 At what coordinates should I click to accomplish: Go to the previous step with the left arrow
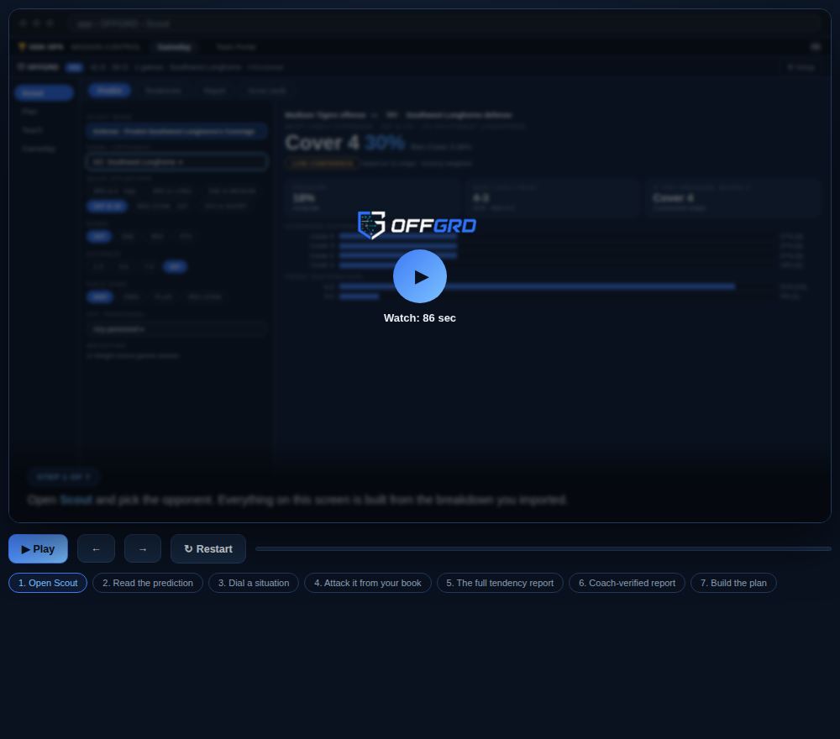point(96,549)
